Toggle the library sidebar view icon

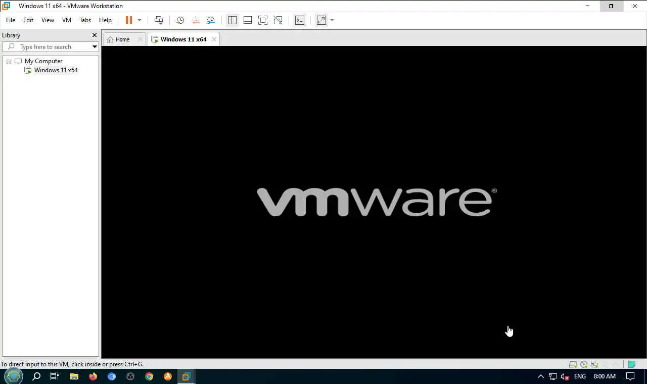(233, 20)
